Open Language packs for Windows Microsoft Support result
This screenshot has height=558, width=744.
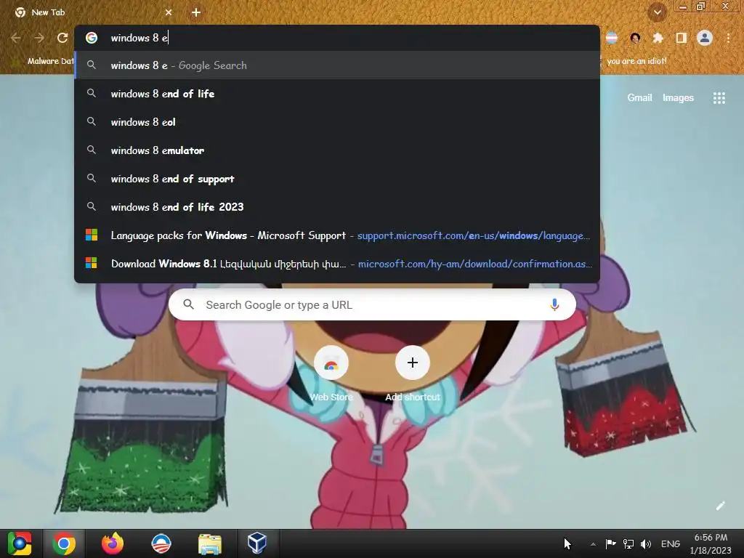pyautogui.click(x=337, y=235)
